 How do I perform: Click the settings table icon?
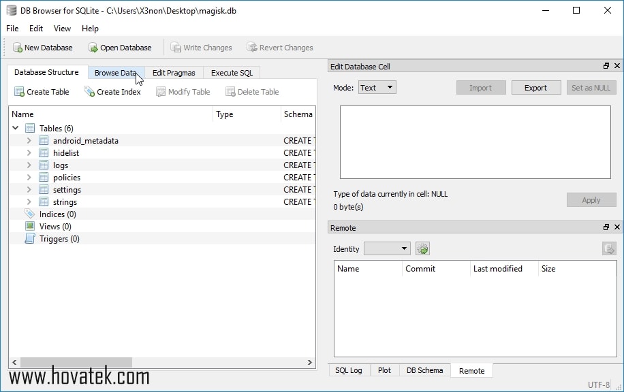(44, 190)
